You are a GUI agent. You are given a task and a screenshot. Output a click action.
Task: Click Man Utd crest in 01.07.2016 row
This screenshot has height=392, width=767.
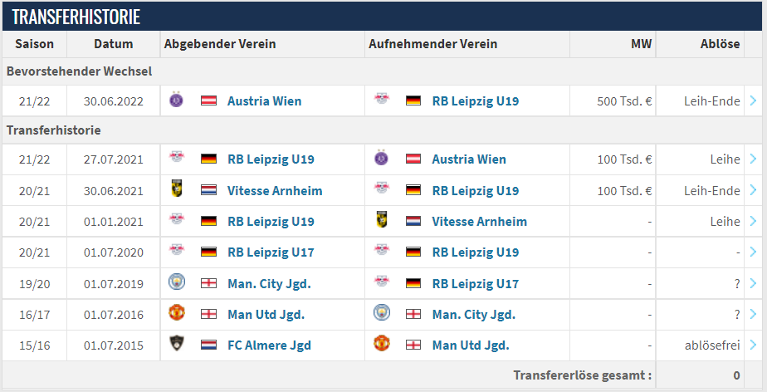(x=177, y=313)
